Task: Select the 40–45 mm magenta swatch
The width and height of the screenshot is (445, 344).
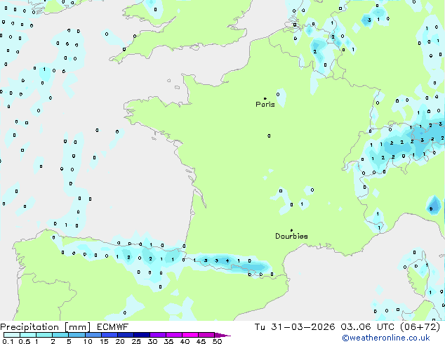Action: 190,335
